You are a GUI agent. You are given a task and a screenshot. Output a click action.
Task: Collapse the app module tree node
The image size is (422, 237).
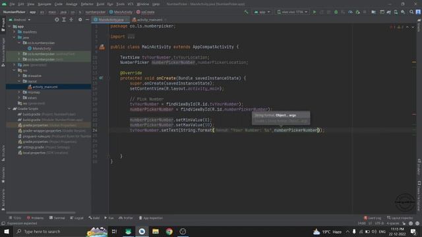[x=10, y=26]
